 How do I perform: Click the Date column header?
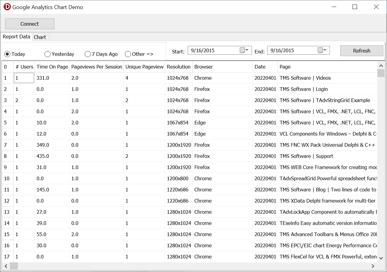[x=265, y=67]
